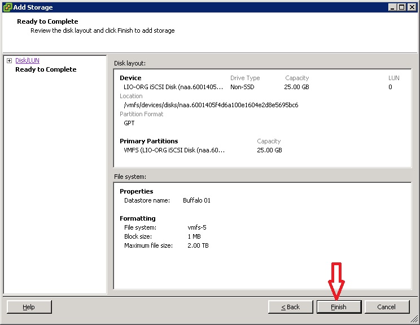Open the Disk/LUN step link

(27, 60)
